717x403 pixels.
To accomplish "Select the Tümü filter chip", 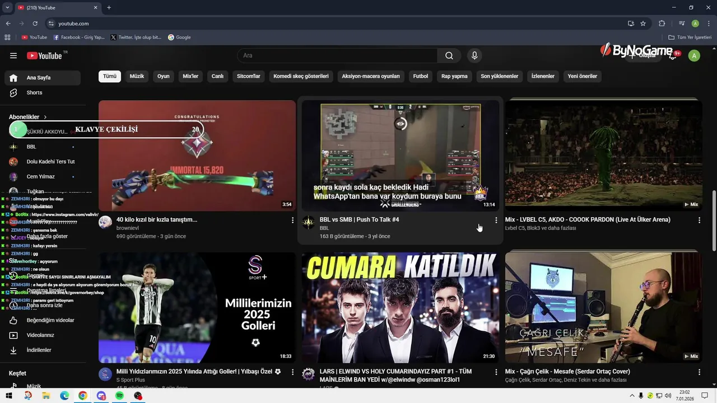I will coord(110,76).
